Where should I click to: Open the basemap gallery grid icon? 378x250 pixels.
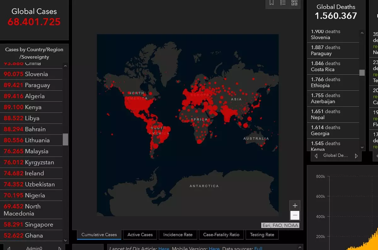click(x=294, y=3)
